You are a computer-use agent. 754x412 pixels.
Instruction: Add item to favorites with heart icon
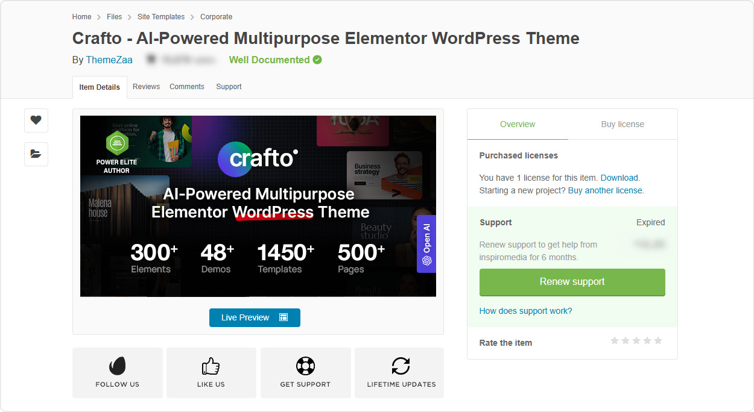[x=36, y=120]
